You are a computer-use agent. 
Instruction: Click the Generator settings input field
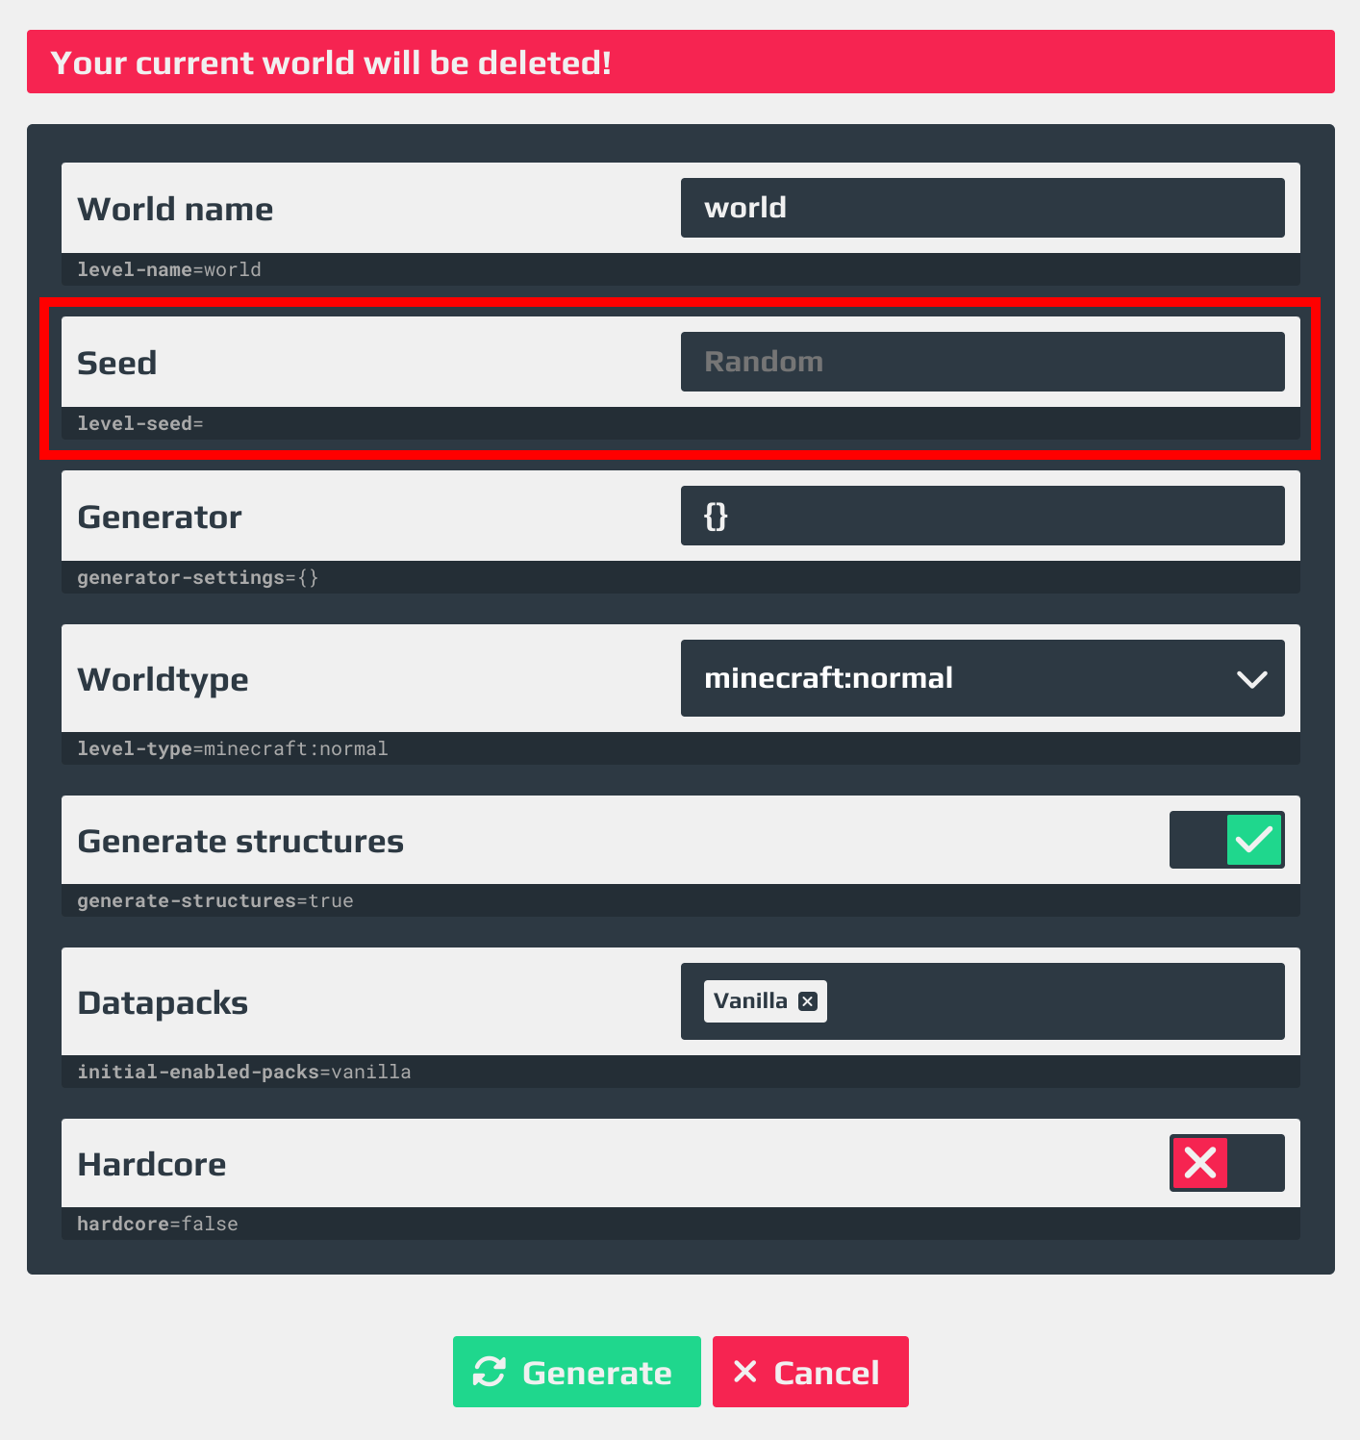pos(982,516)
